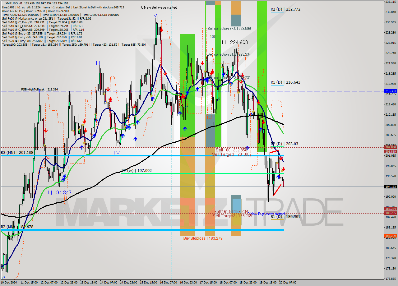The image size is (398, 286).
Task: Click the Target100: 202.858 info line
Action: tap(74, 45)
